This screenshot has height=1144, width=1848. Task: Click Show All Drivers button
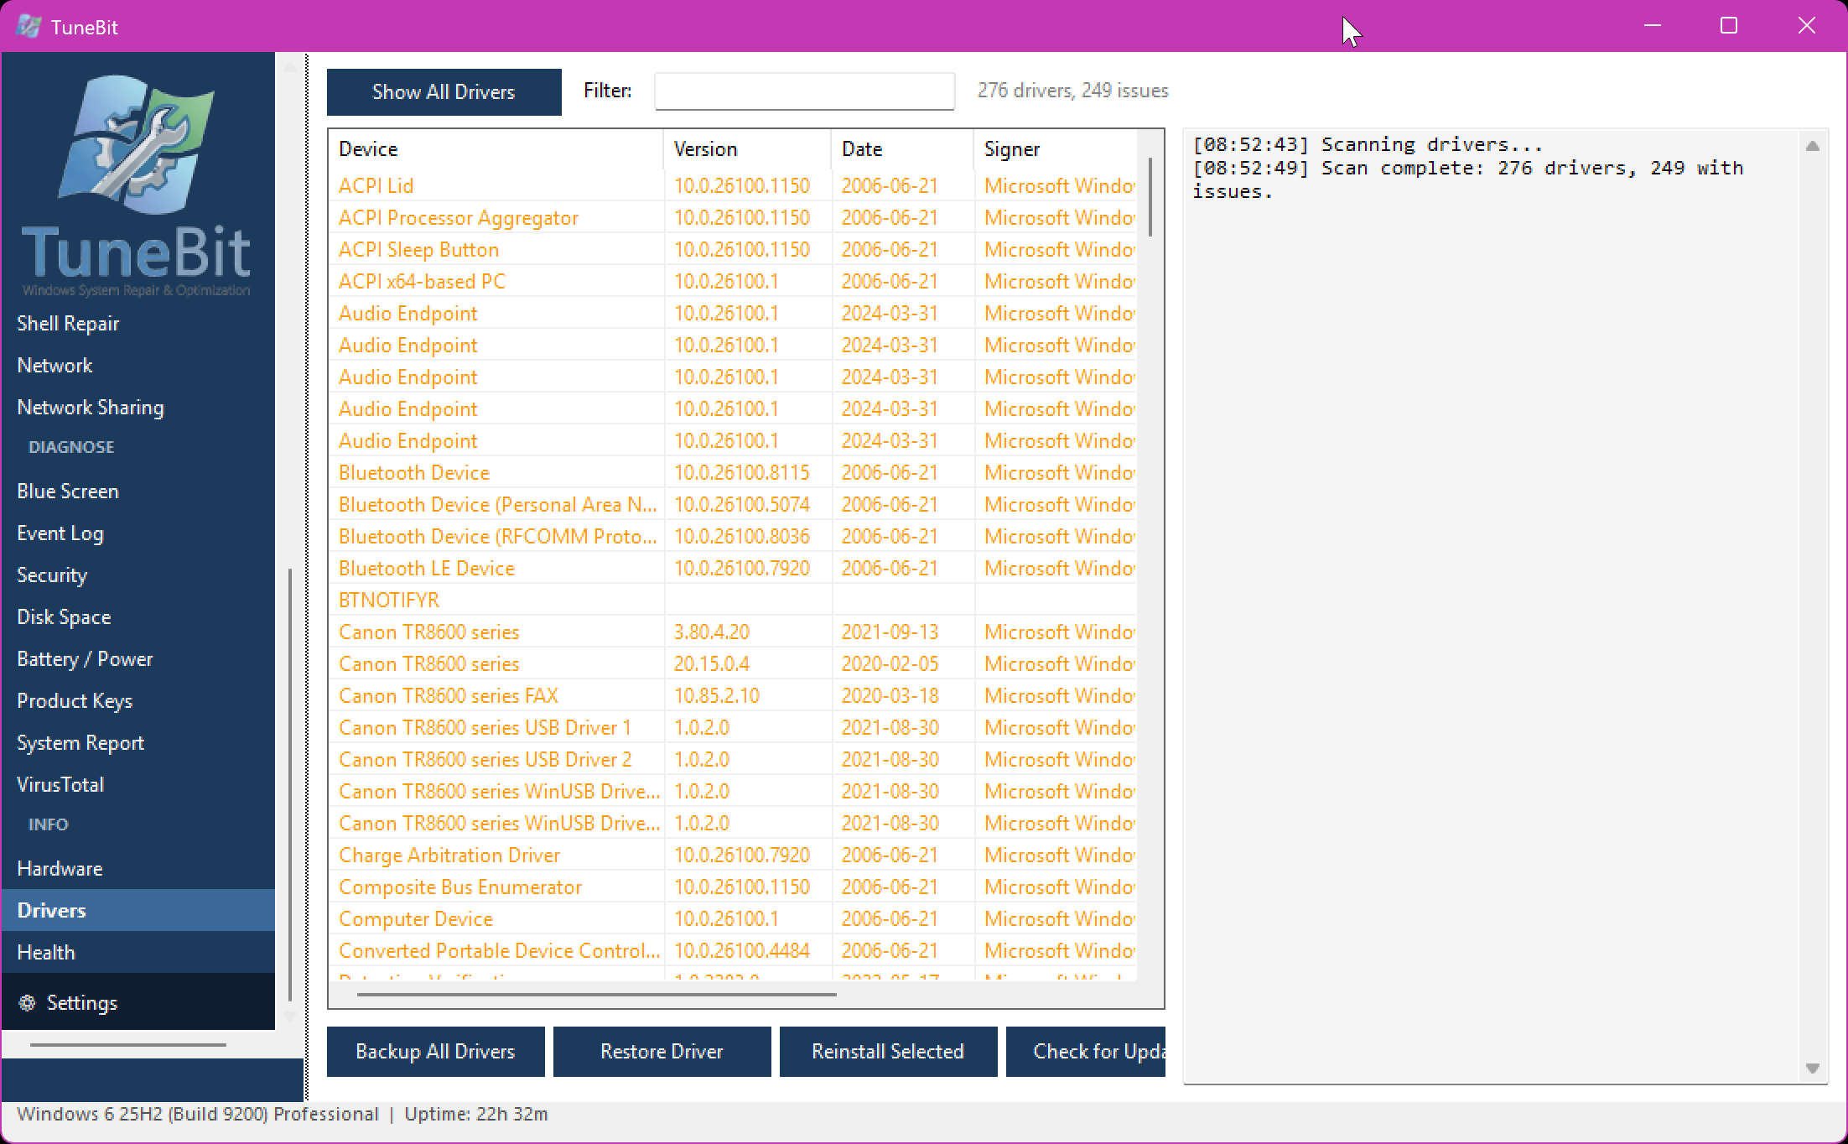click(444, 91)
